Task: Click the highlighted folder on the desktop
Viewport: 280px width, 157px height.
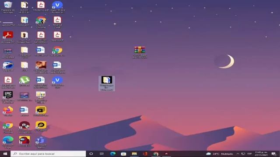Action: pos(107,83)
